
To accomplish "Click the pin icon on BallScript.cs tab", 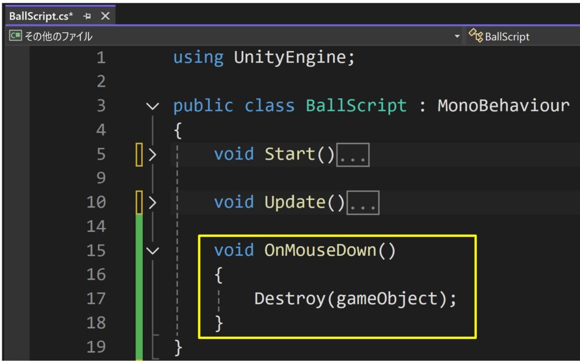I will [87, 16].
